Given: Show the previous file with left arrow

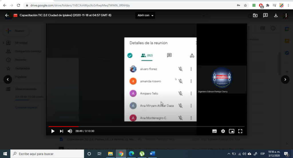Looking at the screenshot, I should point(8,79).
